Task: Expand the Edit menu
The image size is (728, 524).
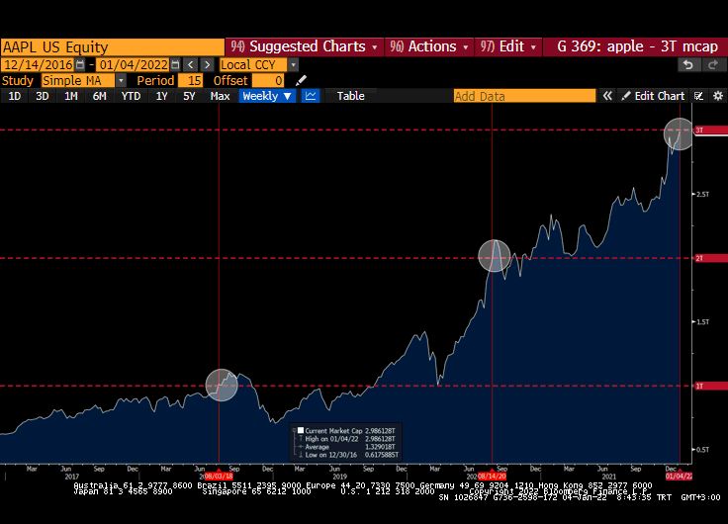Action: (x=508, y=46)
